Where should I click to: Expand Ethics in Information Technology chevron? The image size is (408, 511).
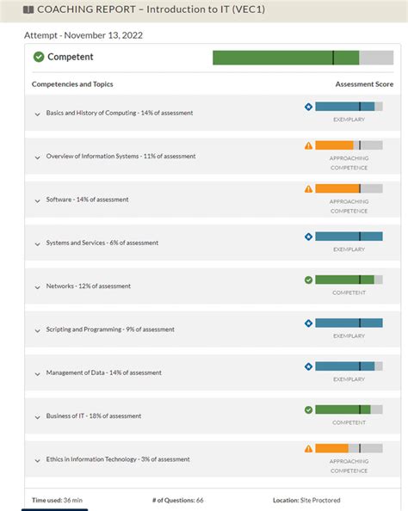pyautogui.click(x=38, y=461)
